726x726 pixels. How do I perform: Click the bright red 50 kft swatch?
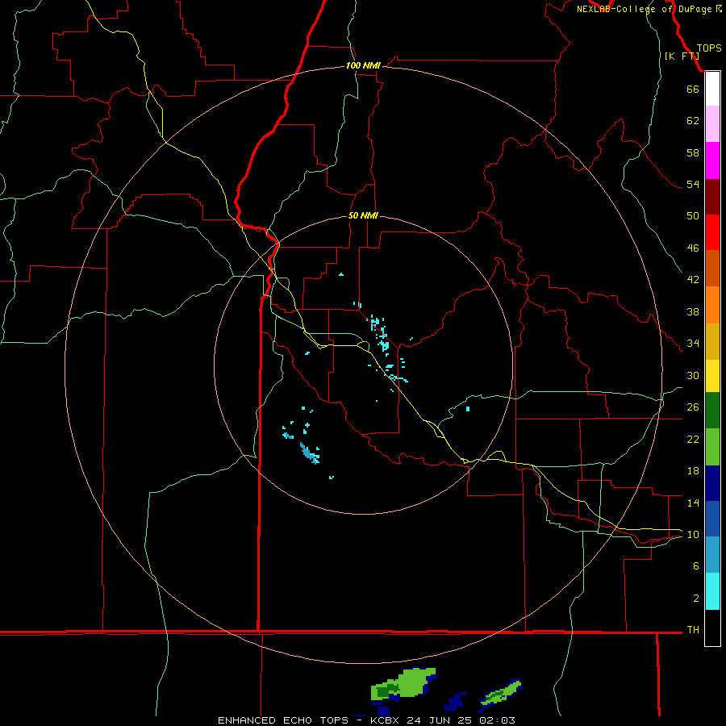point(712,233)
